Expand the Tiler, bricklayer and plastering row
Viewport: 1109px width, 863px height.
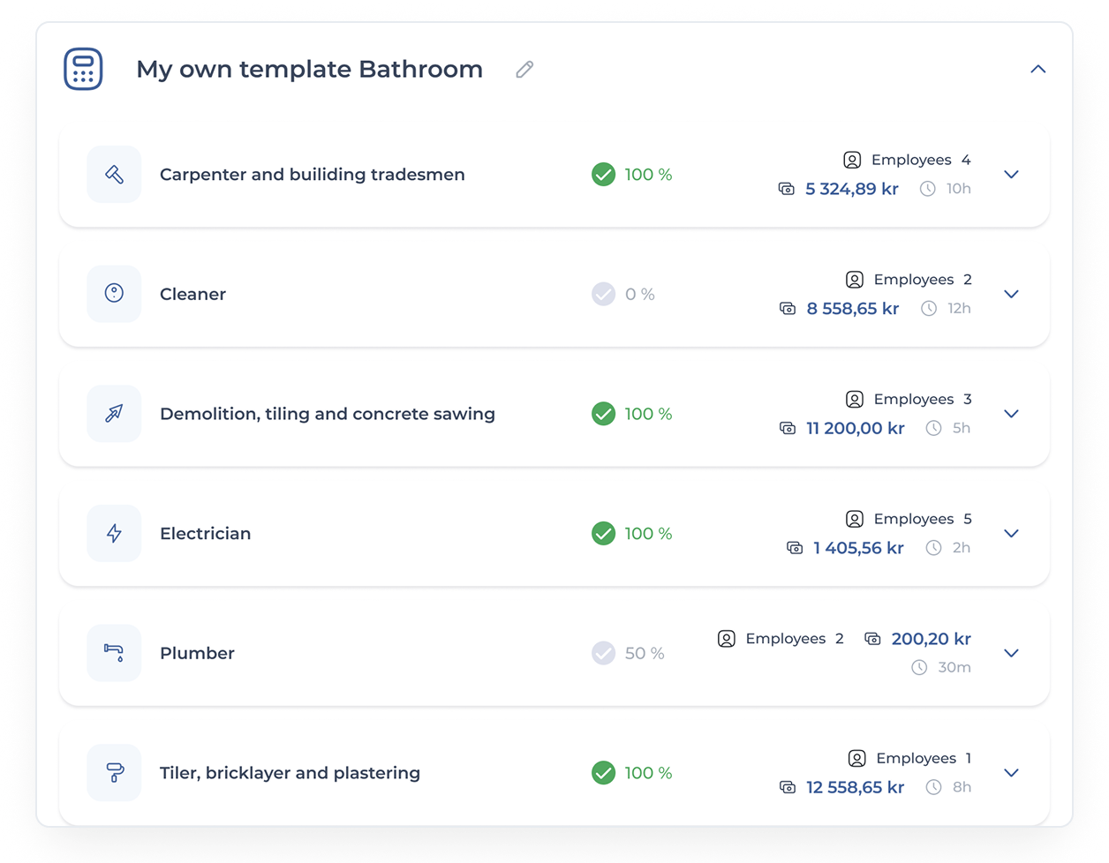coord(1012,773)
